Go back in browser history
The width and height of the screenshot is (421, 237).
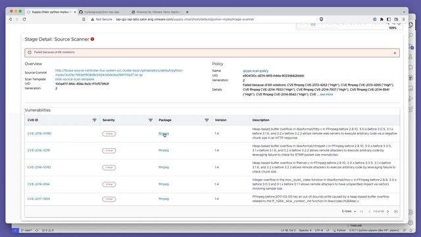click(x=11, y=19)
